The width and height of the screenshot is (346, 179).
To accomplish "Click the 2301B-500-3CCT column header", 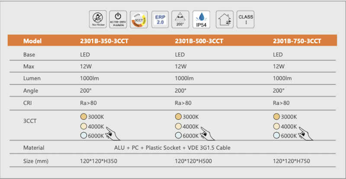I will (199, 42).
